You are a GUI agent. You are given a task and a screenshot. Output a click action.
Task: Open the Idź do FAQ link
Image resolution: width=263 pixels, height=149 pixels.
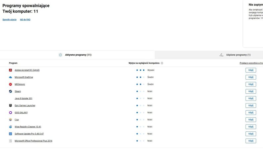click(x=25, y=20)
